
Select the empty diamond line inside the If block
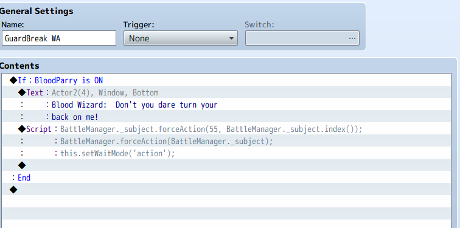tap(226, 165)
